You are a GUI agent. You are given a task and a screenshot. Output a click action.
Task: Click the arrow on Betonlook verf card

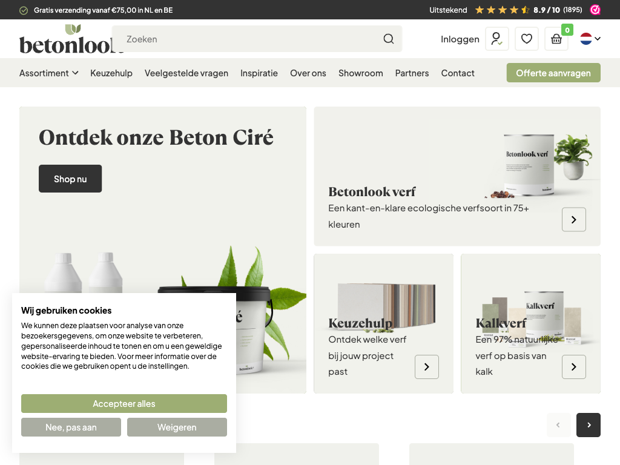pos(573,219)
